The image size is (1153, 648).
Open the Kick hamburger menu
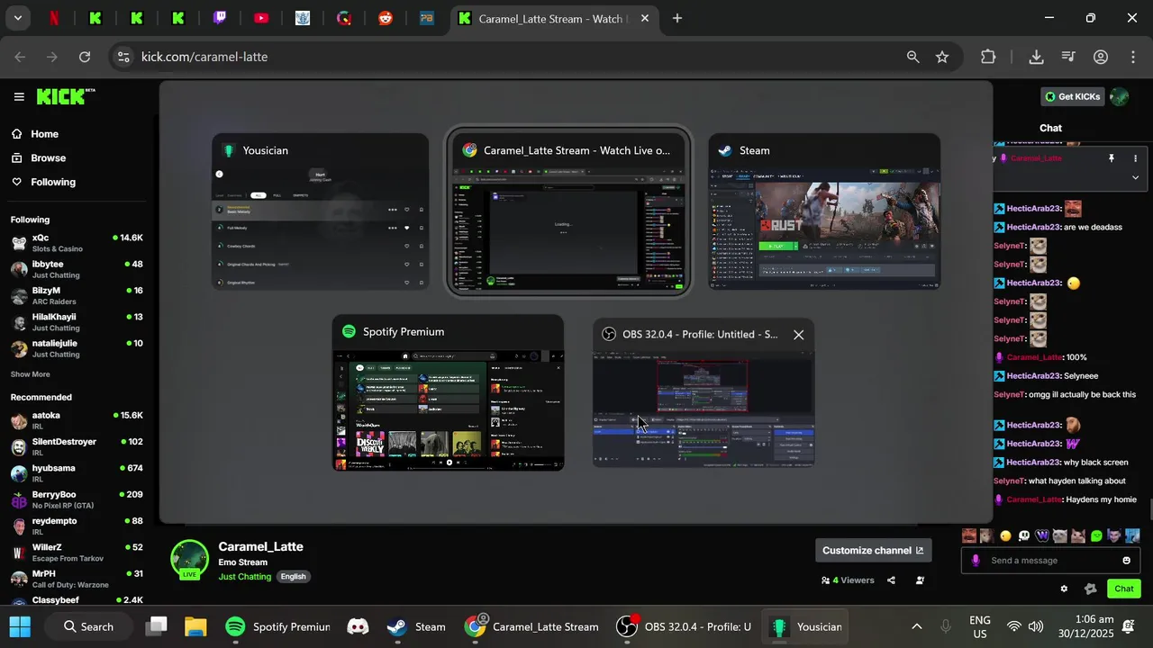coord(18,96)
